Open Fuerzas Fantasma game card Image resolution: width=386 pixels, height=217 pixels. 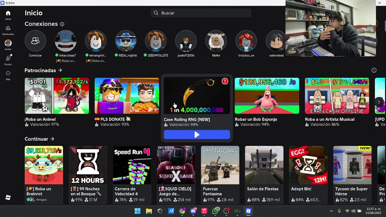point(220,175)
